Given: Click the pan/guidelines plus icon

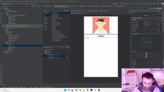Looking at the screenshot, I should pyautogui.click(x=81, y=13).
